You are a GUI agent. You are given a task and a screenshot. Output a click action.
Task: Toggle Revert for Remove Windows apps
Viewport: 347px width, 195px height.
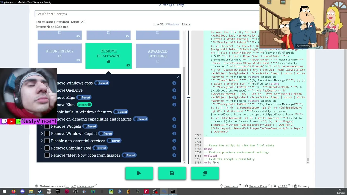102,83
